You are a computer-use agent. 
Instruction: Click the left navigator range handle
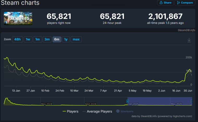tap(128, 101)
